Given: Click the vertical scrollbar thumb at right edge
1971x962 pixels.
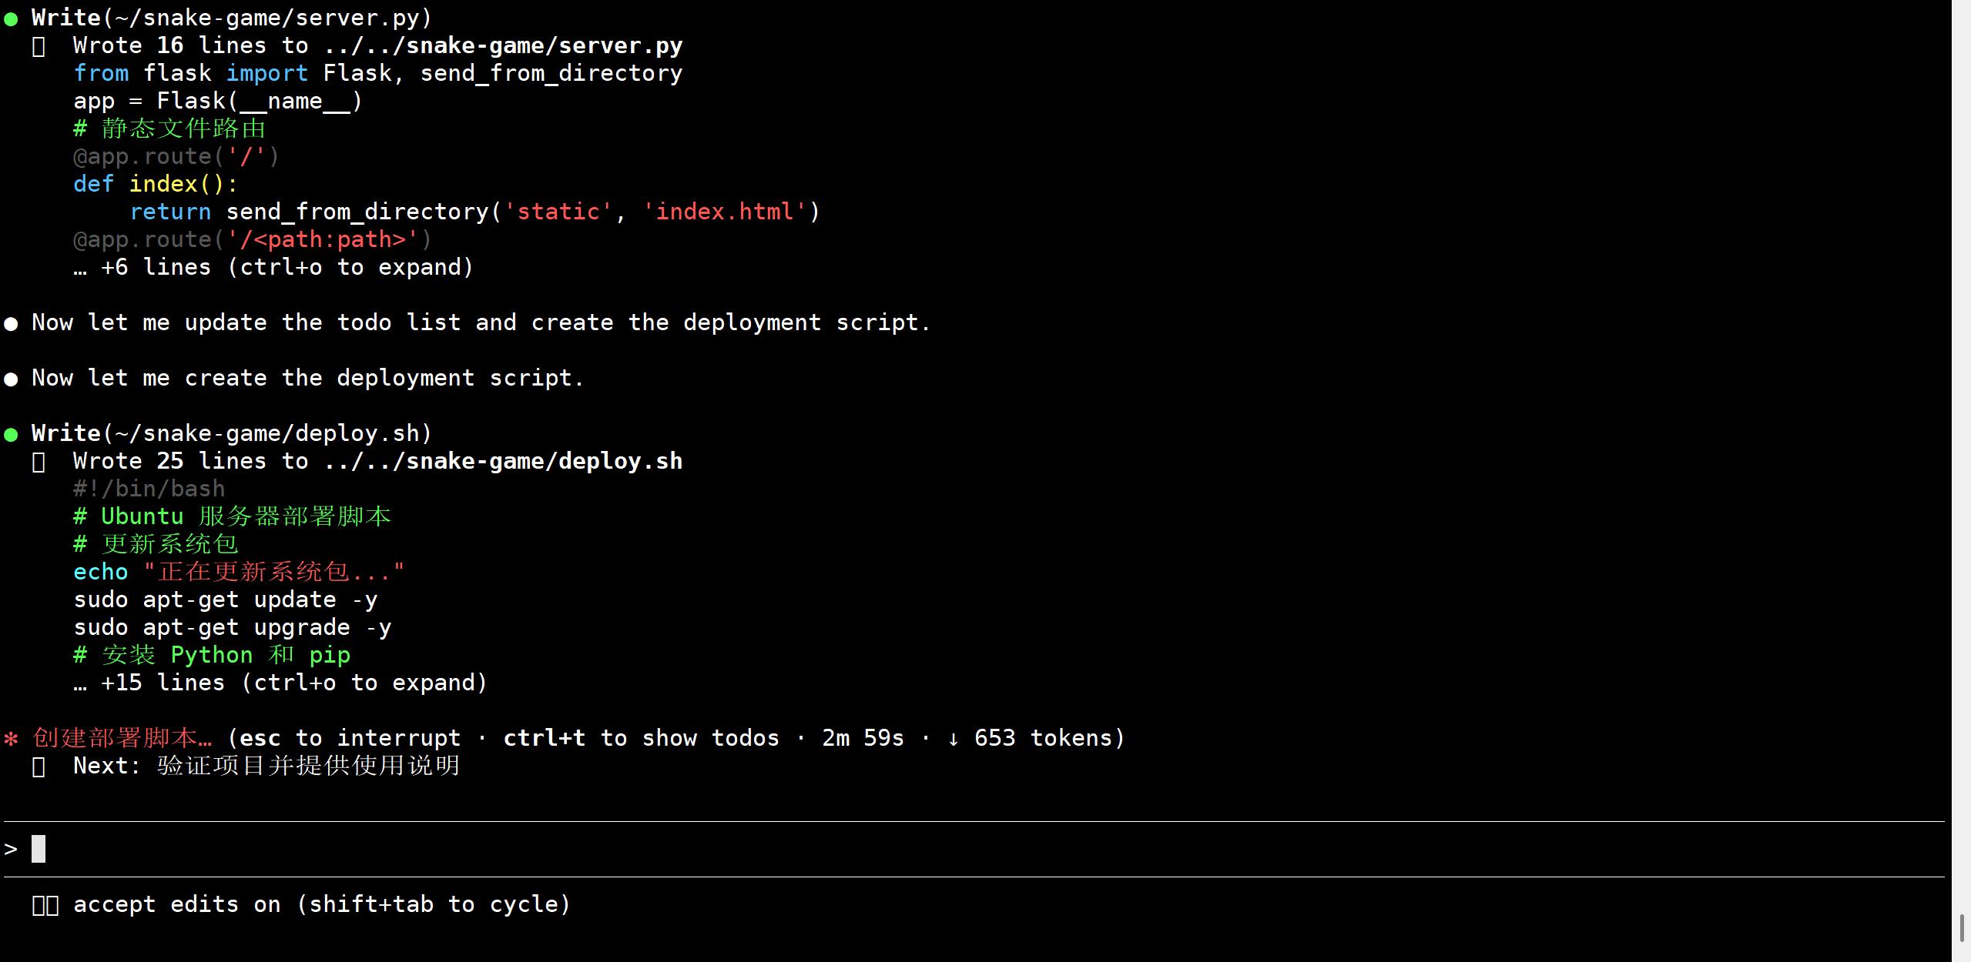Looking at the screenshot, I should tap(1961, 927).
